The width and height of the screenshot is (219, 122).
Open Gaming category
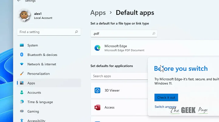[x=49, y=111]
